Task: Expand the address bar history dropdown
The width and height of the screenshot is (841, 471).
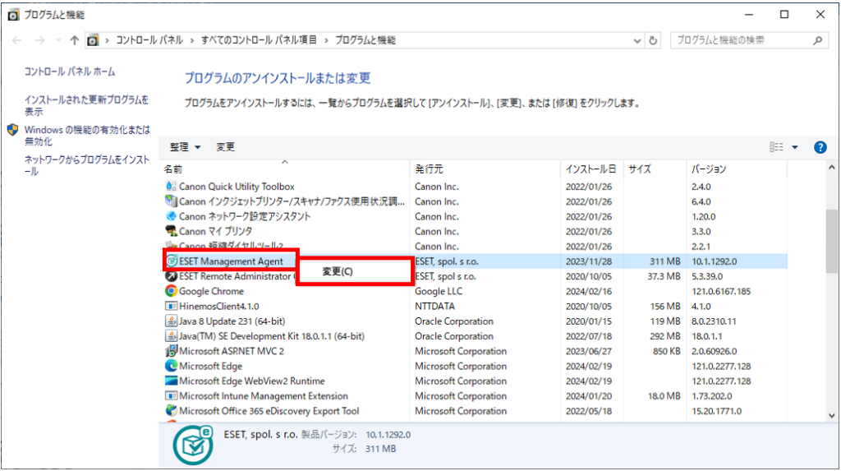Action: coord(636,41)
